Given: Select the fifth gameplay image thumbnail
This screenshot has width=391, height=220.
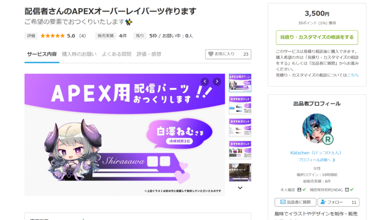Looking at the screenshot, I should [240, 172].
